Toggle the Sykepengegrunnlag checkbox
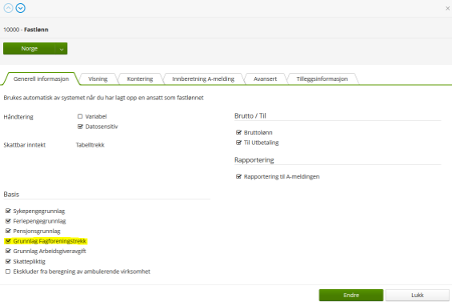Screen dimensions: 452x306 point(8,211)
